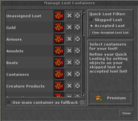This screenshot has width=138, height=121.
Task: Select the Skipped Loot radio option
Action: pyautogui.click(x=91, y=20)
